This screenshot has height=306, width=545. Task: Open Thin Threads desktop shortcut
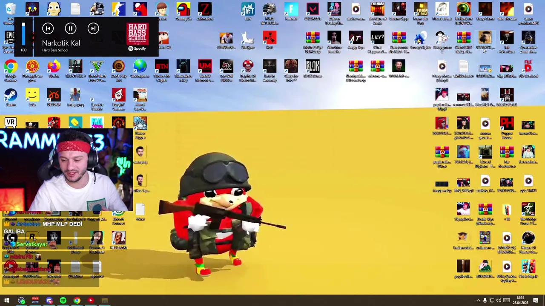click(x=507, y=11)
